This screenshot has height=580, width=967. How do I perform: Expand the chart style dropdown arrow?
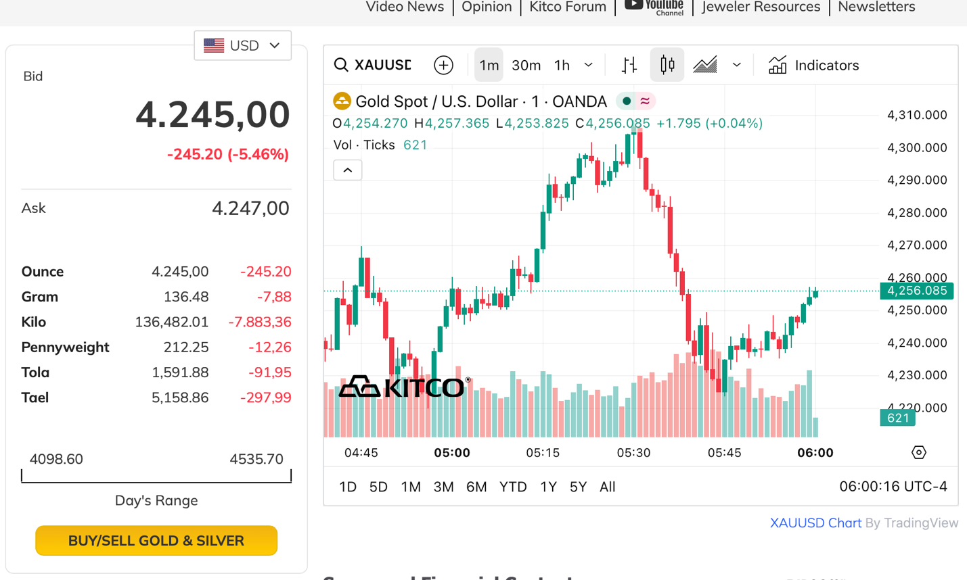coord(736,65)
